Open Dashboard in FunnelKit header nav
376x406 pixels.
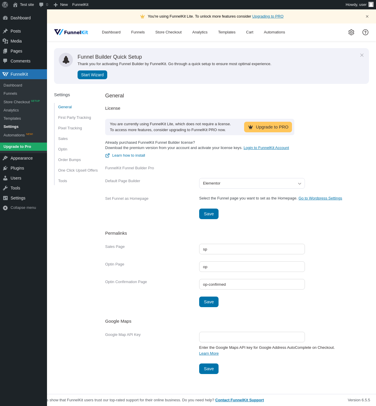coord(111,32)
